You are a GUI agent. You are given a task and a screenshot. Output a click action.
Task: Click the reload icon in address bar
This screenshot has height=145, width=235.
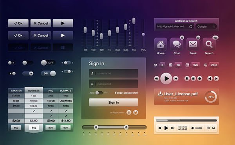tap(191, 27)
